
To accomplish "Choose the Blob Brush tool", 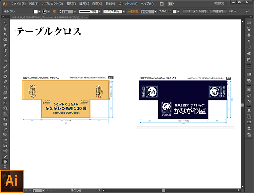I will tap(5, 77).
